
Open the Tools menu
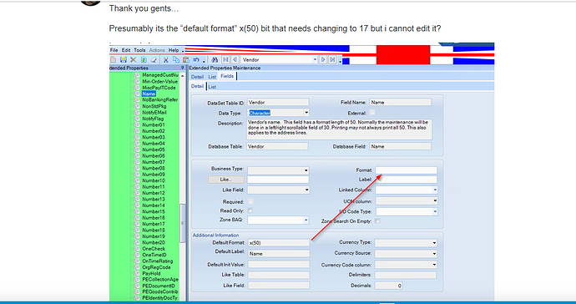[x=139, y=50]
